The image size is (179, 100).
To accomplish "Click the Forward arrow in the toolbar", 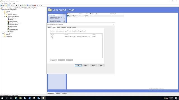I will [3, 5].
